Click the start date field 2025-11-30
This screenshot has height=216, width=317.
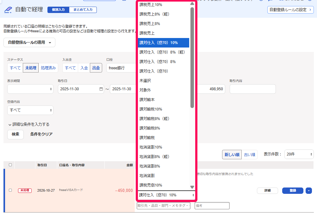[81, 89]
